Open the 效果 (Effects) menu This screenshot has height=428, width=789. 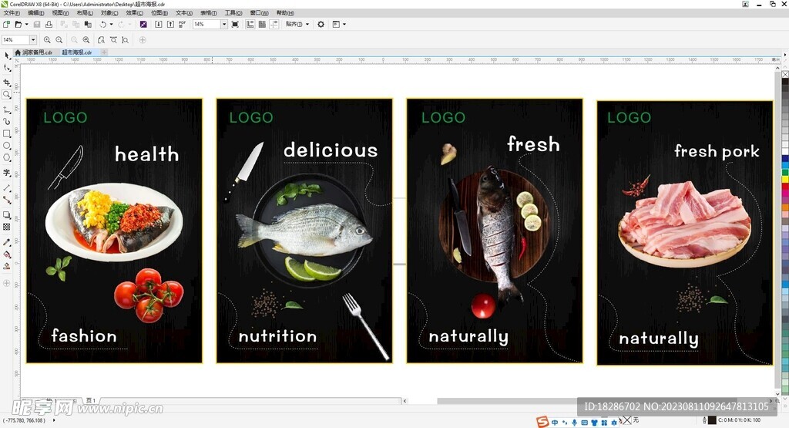coord(134,13)
